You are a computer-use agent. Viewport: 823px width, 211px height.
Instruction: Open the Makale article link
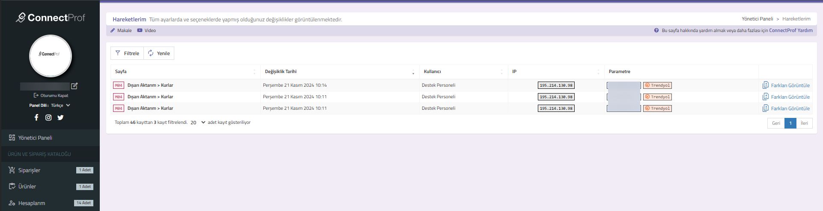121,30
